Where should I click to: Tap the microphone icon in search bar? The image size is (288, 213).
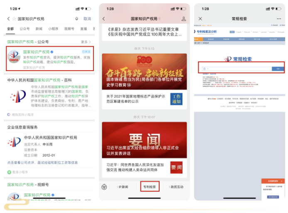[x=76, y=19]
